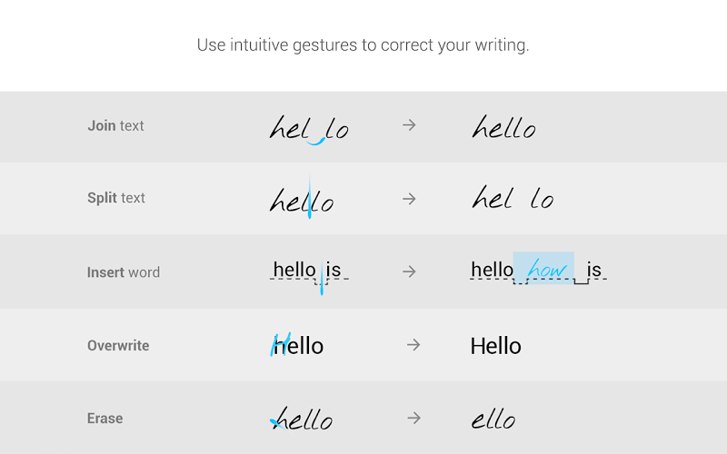Screen dimensions: 727x454
Task: Click the arrow in the Split text row
Action: tap(409, 198)
